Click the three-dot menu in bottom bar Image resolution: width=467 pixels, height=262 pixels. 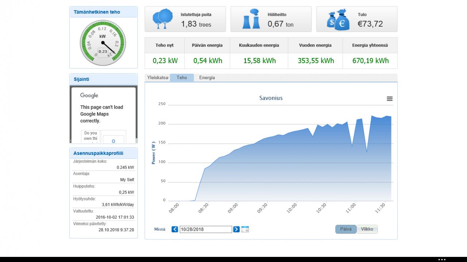(442, 259)
